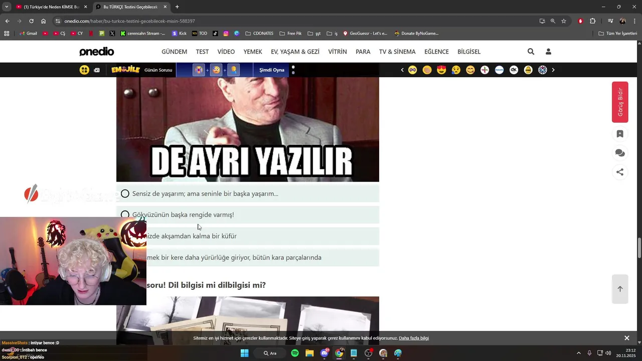Save article with the bookmark icon

[x=620, y=134]
